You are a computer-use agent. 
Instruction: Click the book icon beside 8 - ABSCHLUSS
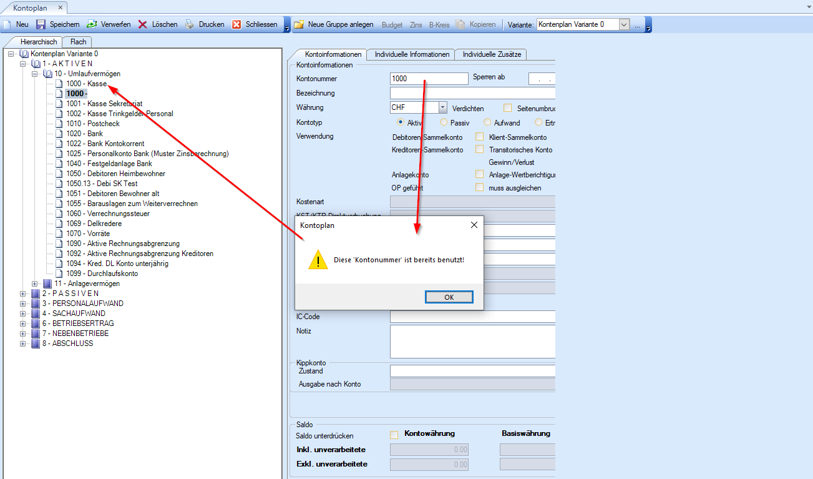tap(36, 343)
